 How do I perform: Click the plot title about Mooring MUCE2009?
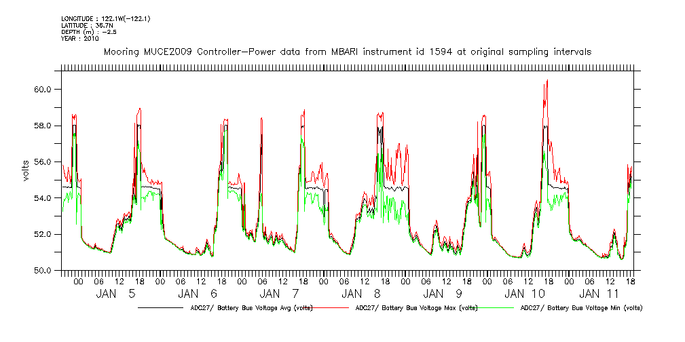[x=346, y=52]
